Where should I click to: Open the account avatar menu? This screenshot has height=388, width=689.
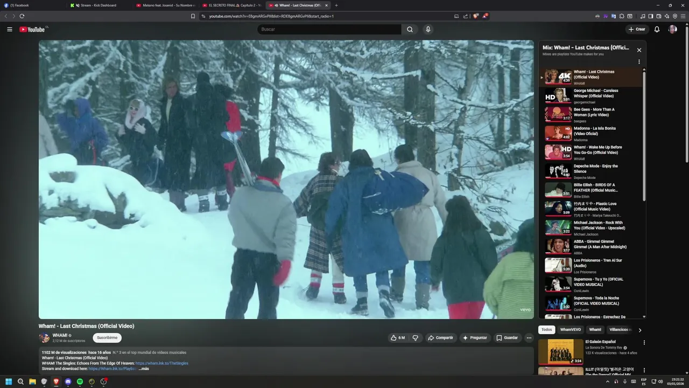click(672, 29)
